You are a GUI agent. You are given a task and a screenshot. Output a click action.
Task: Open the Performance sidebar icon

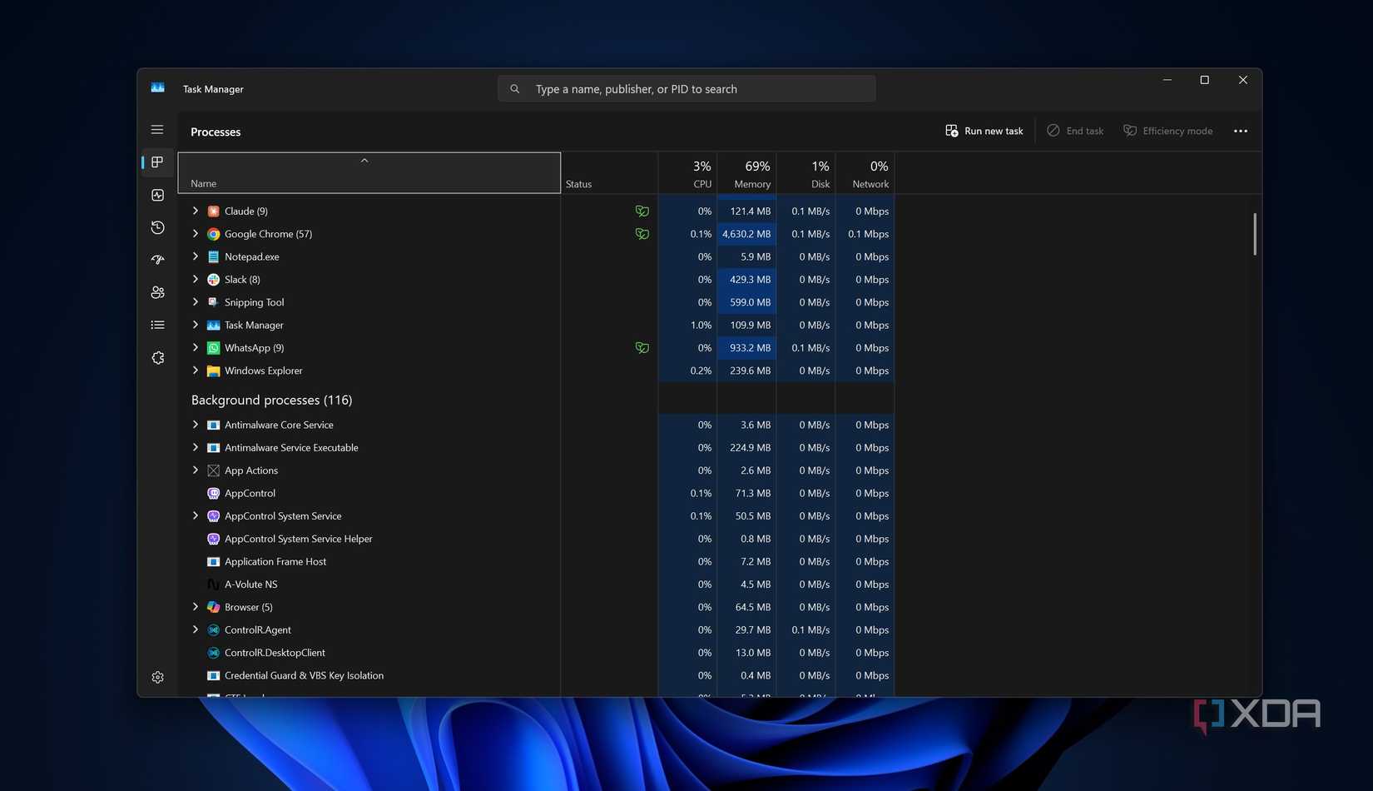pyautogui.click(x=157, y=195)
